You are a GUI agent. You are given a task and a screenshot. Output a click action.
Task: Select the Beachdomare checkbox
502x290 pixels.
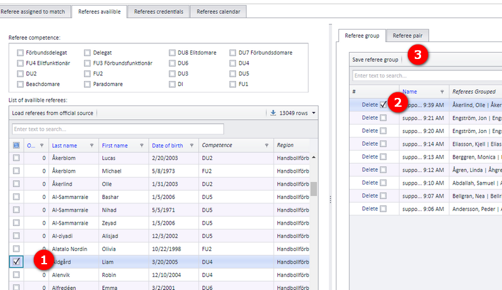(x=20, y=84)
